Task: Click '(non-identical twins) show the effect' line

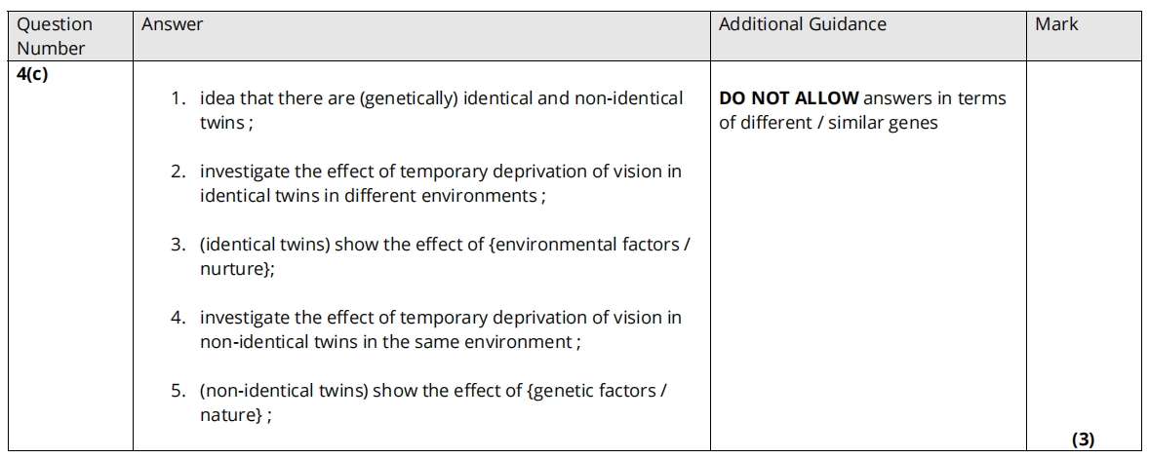Action: [433, 391]
